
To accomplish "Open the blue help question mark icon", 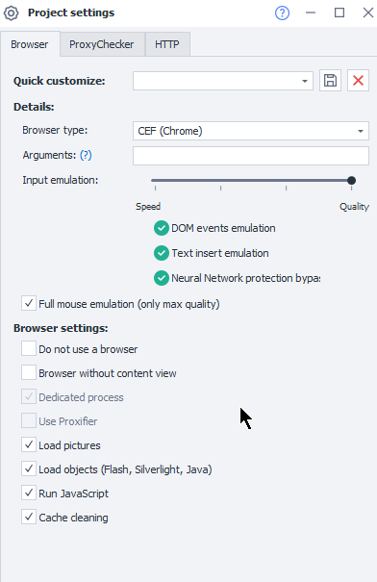I will 282,13.
